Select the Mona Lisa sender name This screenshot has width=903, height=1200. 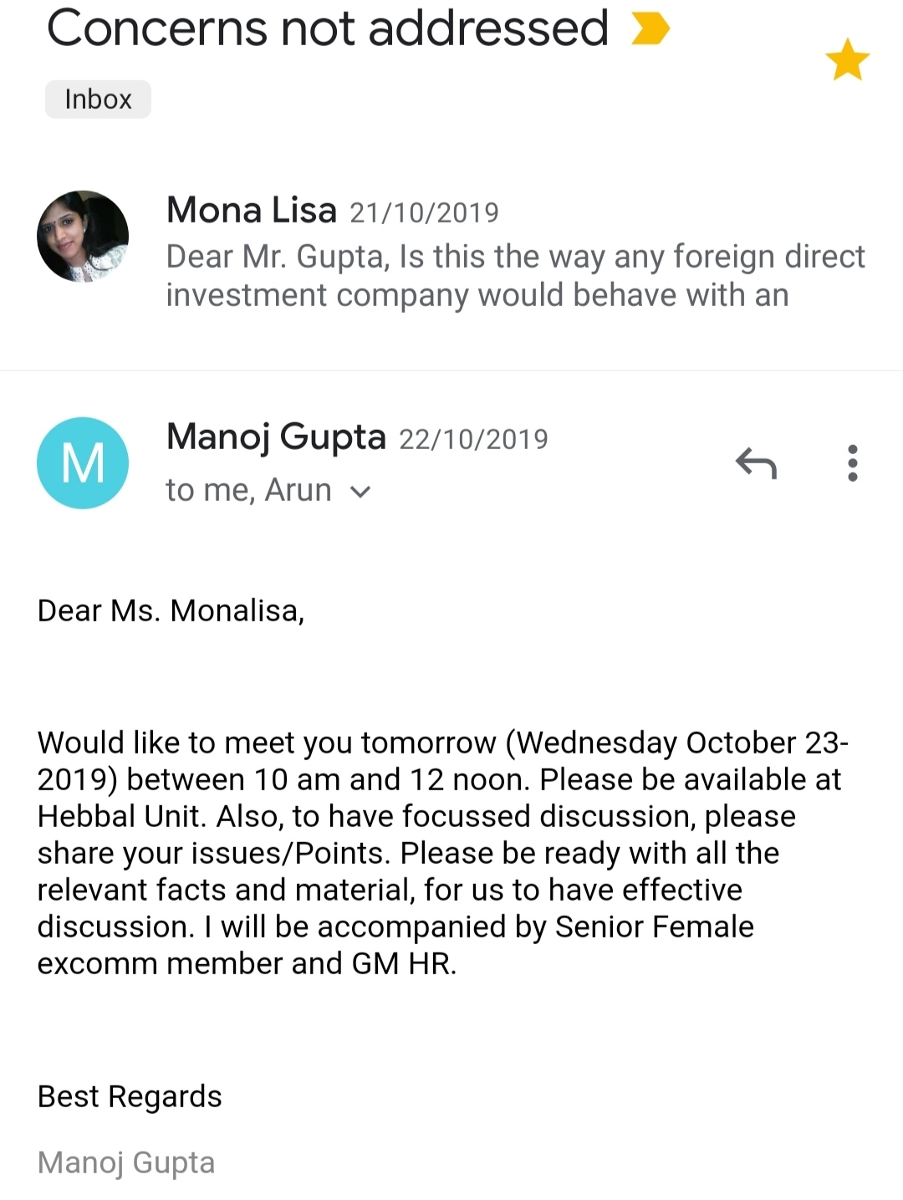tap(251, 210)
